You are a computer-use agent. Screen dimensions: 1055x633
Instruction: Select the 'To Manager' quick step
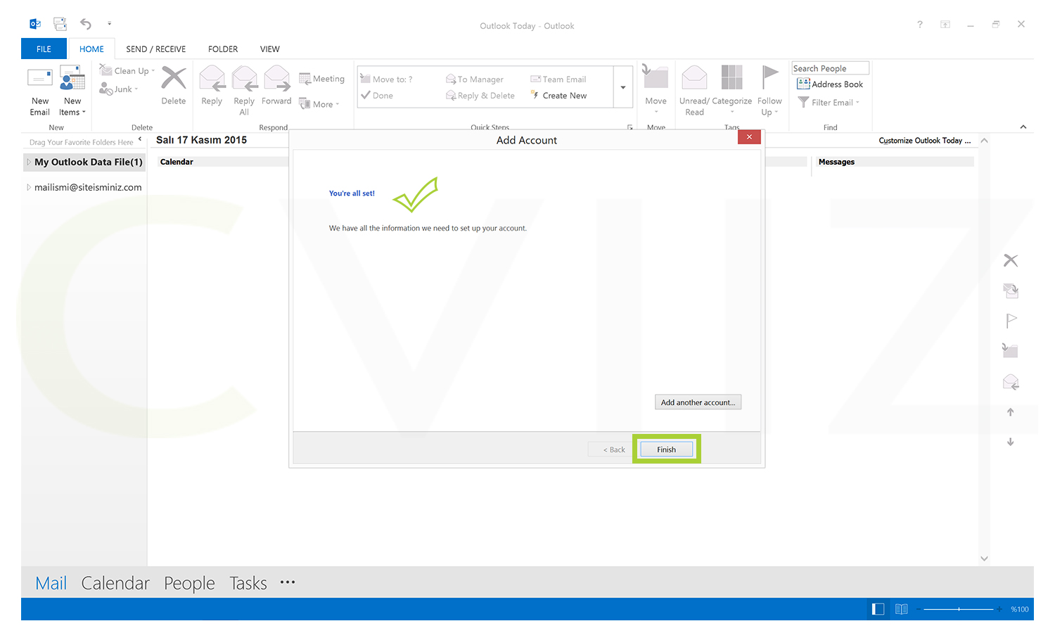pyautogui.click(x=475, y=79)
